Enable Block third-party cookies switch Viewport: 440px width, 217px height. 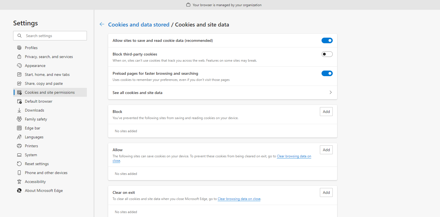327,54
